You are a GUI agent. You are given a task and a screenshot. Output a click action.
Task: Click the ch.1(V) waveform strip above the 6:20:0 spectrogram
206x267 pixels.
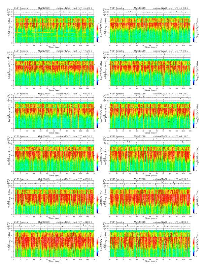tap(54, 12)
